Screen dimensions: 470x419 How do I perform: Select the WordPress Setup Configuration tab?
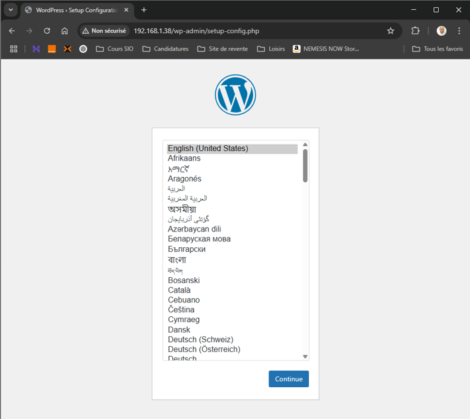point(77,10)
